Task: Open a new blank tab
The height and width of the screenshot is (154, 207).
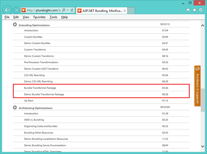Action: tap(131, 11)
